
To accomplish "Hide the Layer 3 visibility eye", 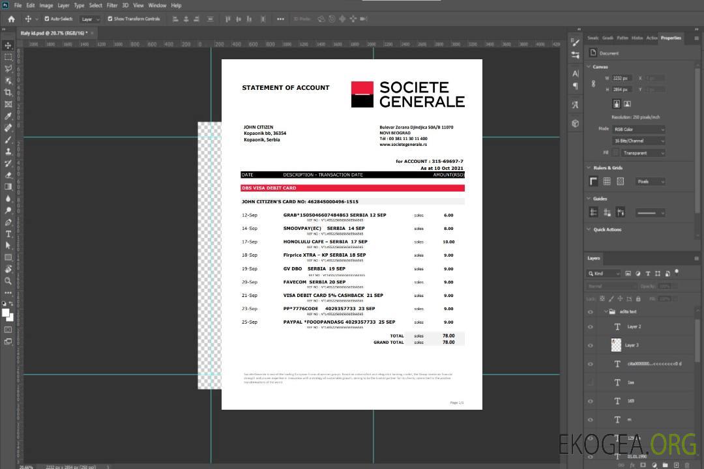I will pos(591,346).
